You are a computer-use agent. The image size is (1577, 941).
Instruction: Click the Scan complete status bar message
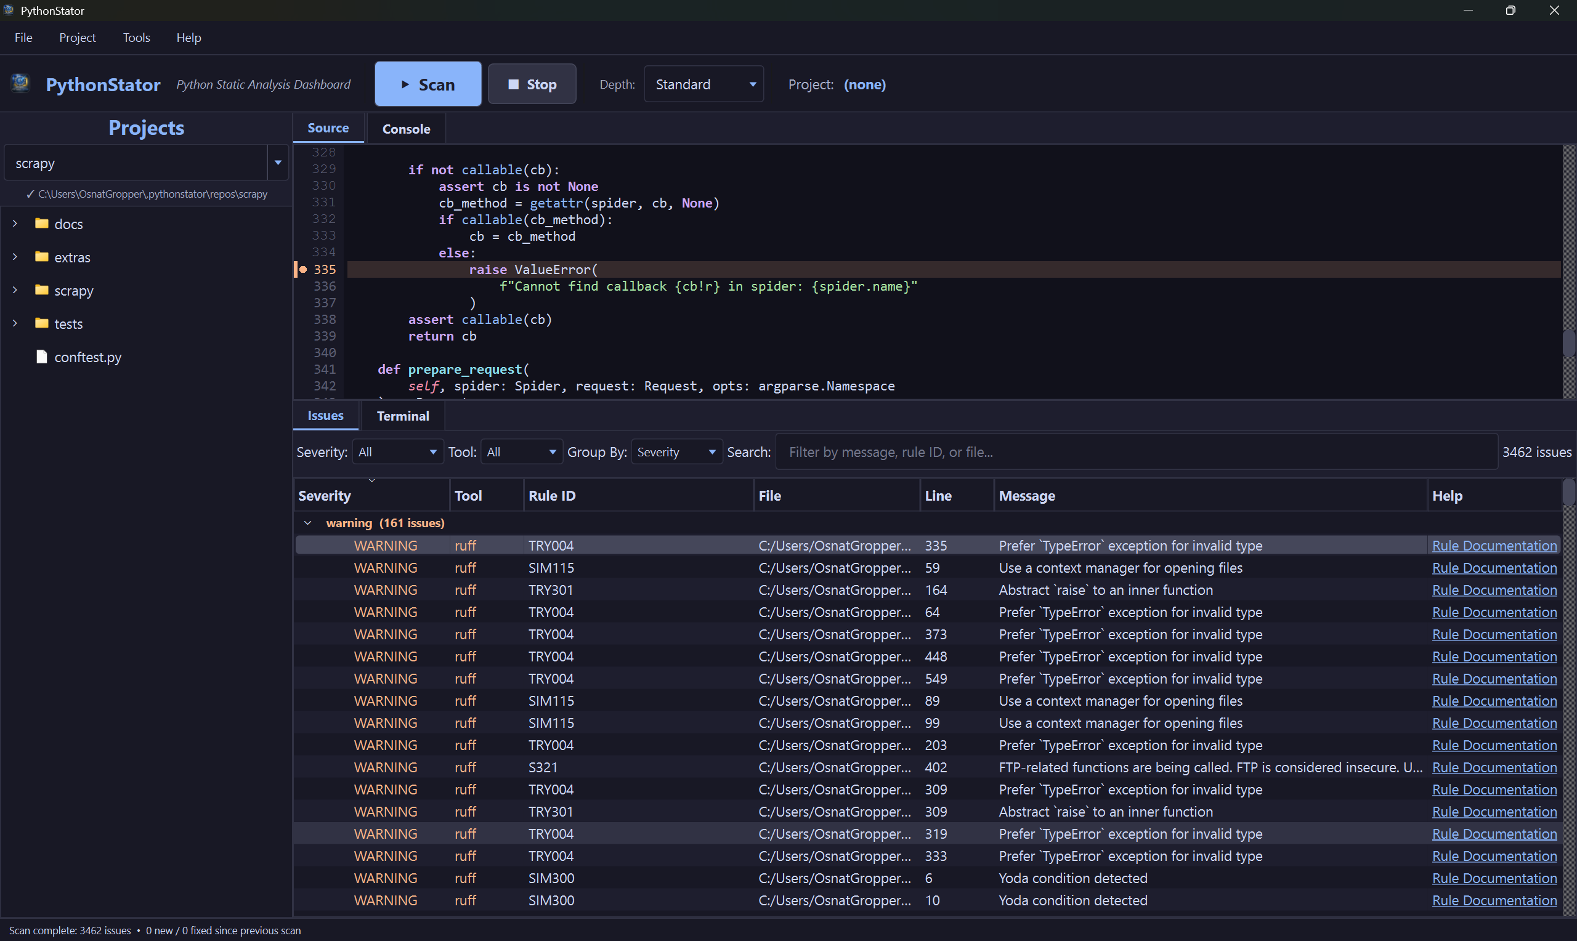[155, 930]
